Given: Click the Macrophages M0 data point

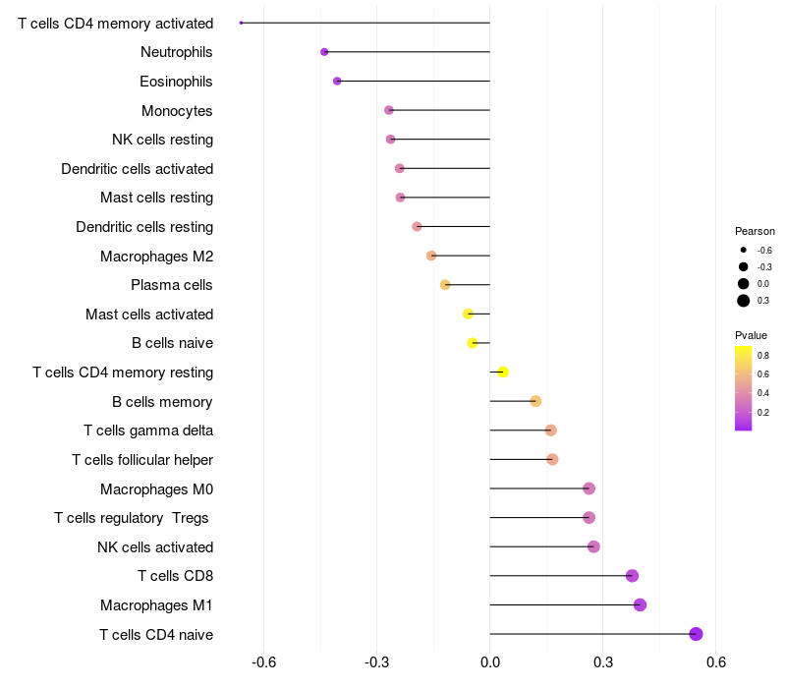Looking at the screenshot, I should (589, 488).
